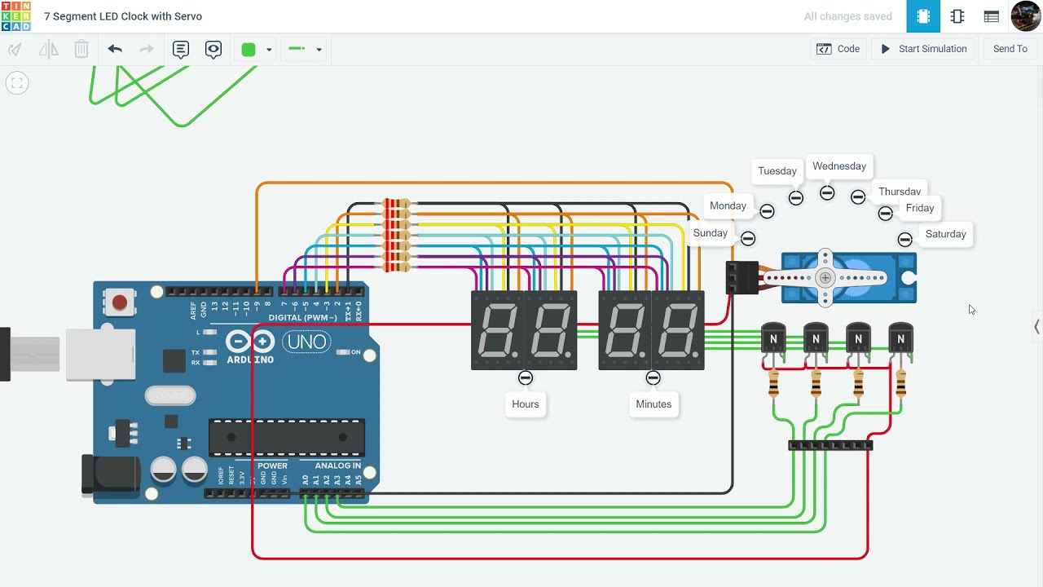Click the green wire color swatch
1043x587 pixels.
pyautogui.click(x=249, y=50)
